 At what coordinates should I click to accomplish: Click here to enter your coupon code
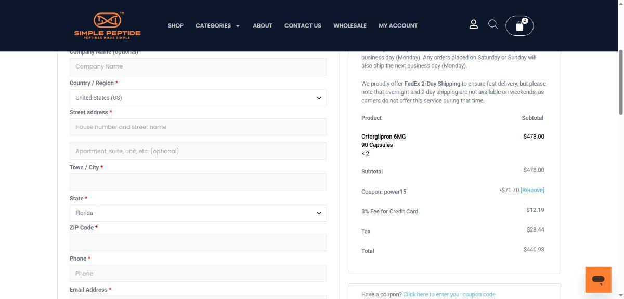(x=449, y=294)
